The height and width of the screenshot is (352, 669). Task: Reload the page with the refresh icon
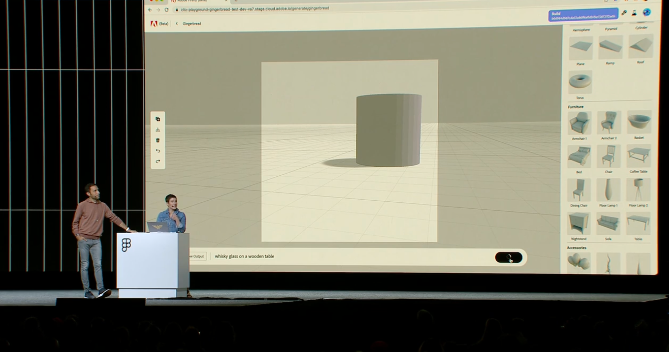[166, 10]
